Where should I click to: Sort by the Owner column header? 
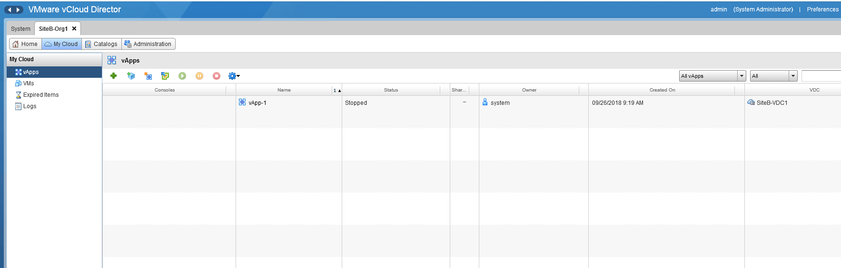click(529, 90)
